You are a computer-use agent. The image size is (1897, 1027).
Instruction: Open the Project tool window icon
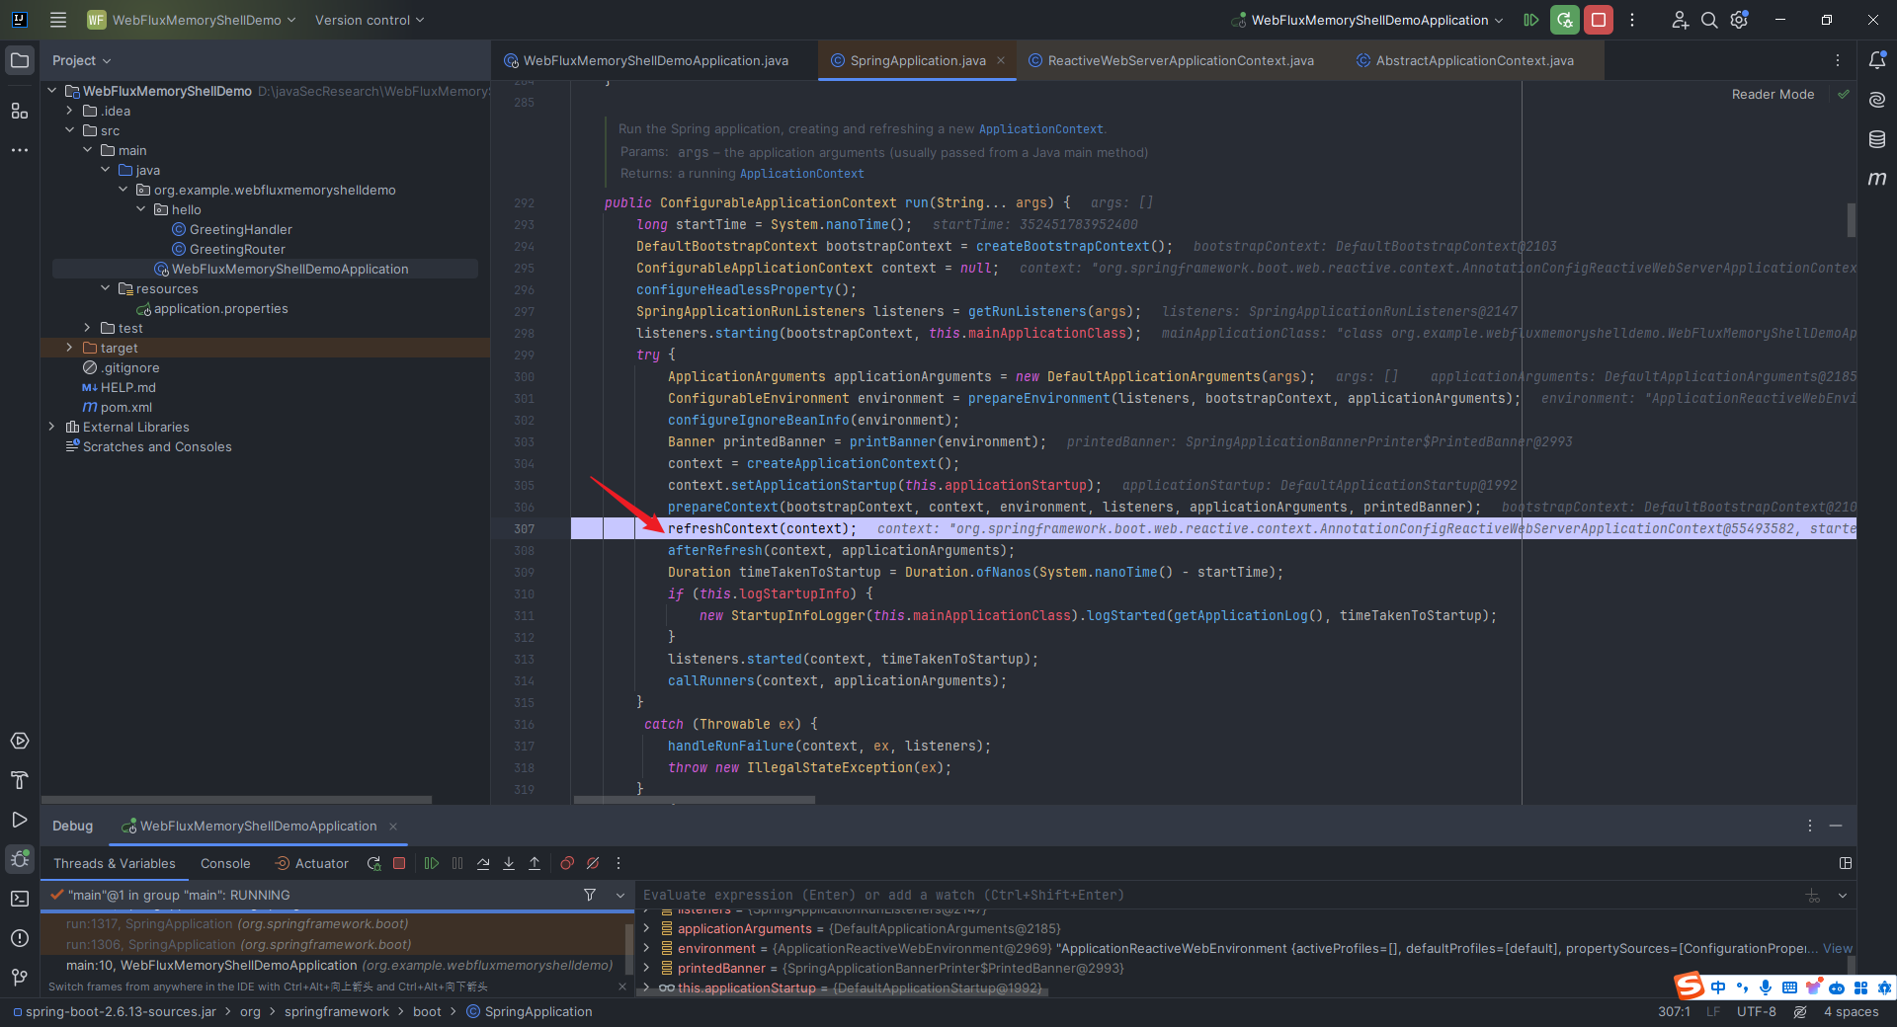coord(20,60)
